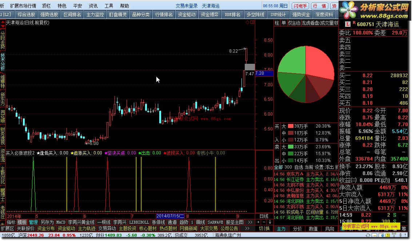The width and height of the screenshot is (412, 241).
Task: Open 行情排名 toolbar item
Action: [x=164, y=14]
